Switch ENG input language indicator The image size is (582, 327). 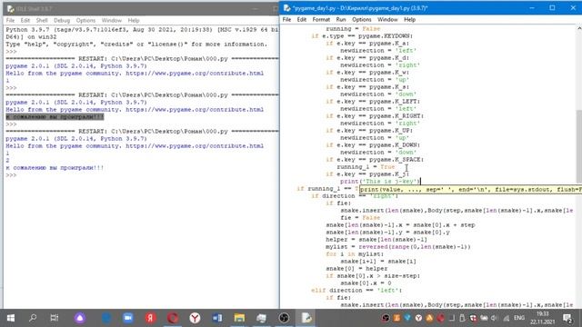pyautogui.click(x=519, y=318)
